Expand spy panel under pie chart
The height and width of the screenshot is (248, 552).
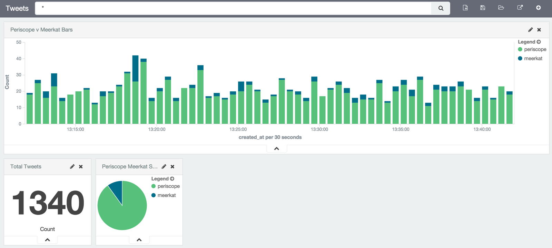(x=139, y=240)
